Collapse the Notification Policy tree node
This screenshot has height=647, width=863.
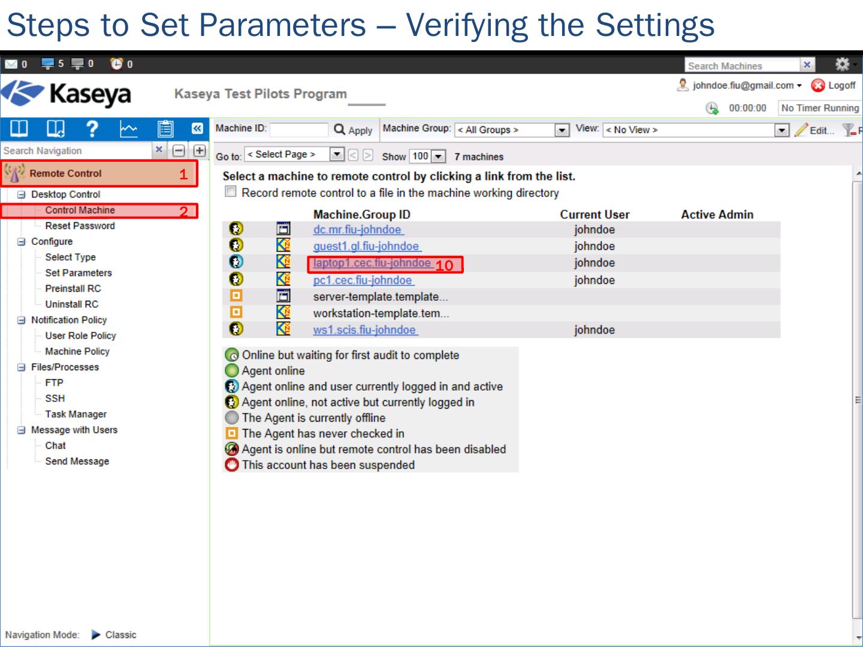22,321
